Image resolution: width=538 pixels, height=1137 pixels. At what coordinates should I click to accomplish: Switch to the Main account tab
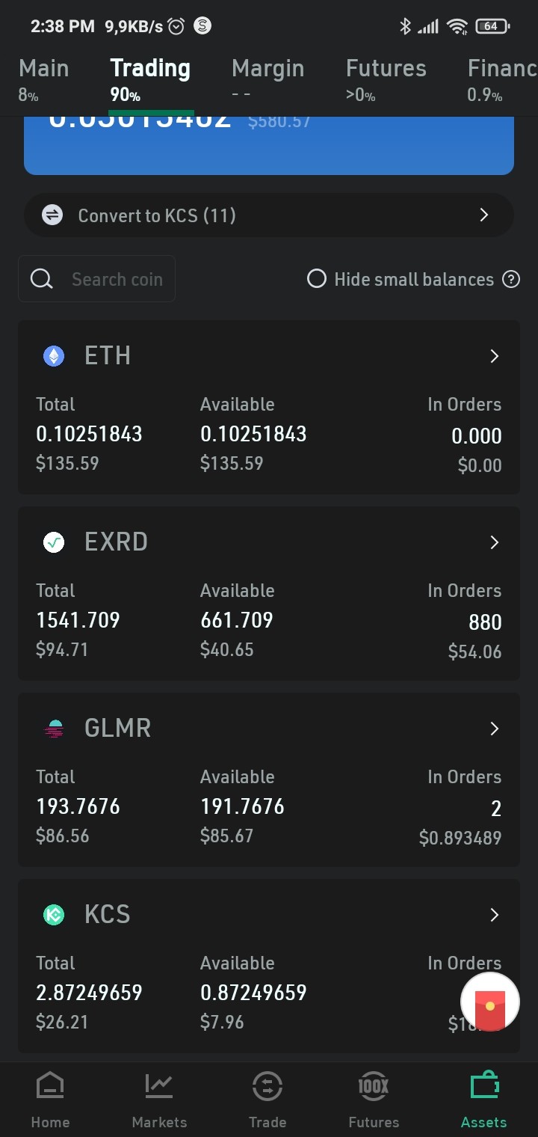pyautogui.click(x=43, y=79)
